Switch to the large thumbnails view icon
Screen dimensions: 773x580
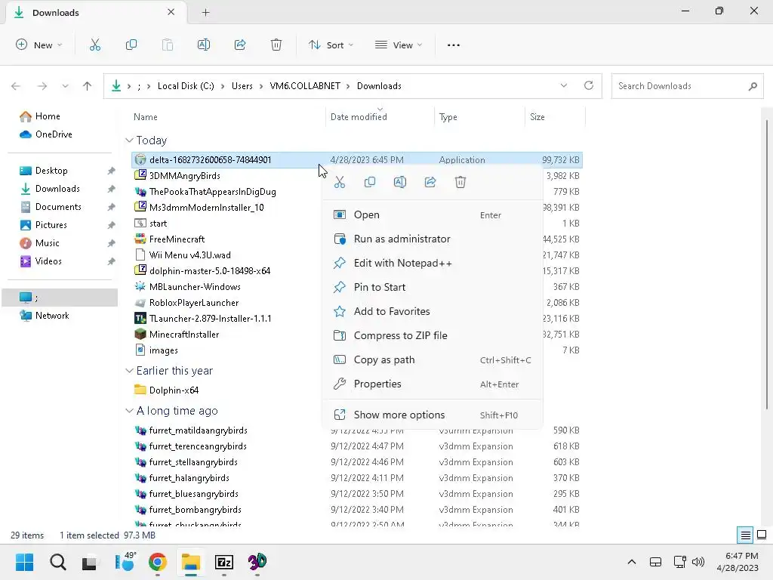pos(762,535)
